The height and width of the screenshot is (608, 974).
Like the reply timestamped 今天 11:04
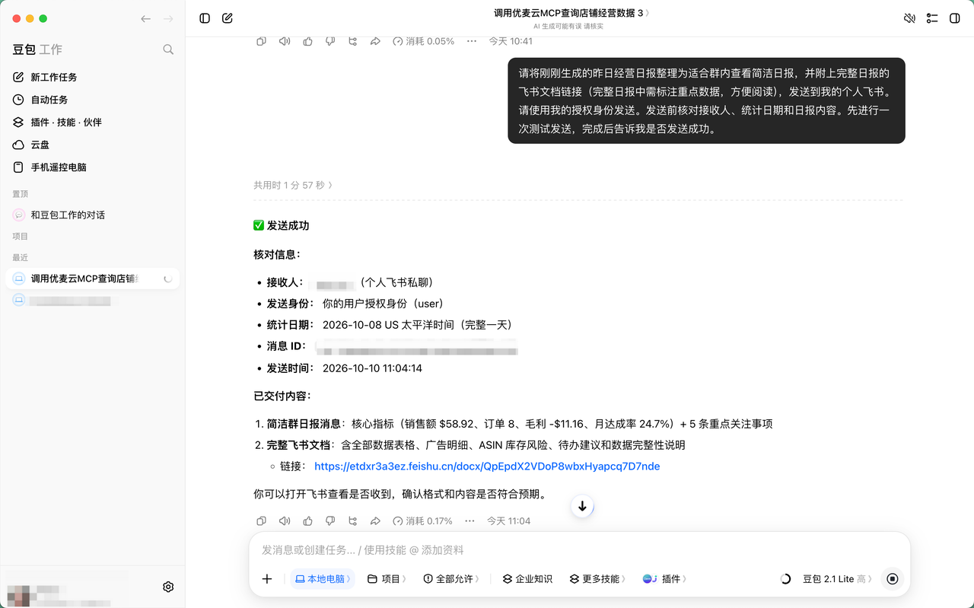coord(307,521)
